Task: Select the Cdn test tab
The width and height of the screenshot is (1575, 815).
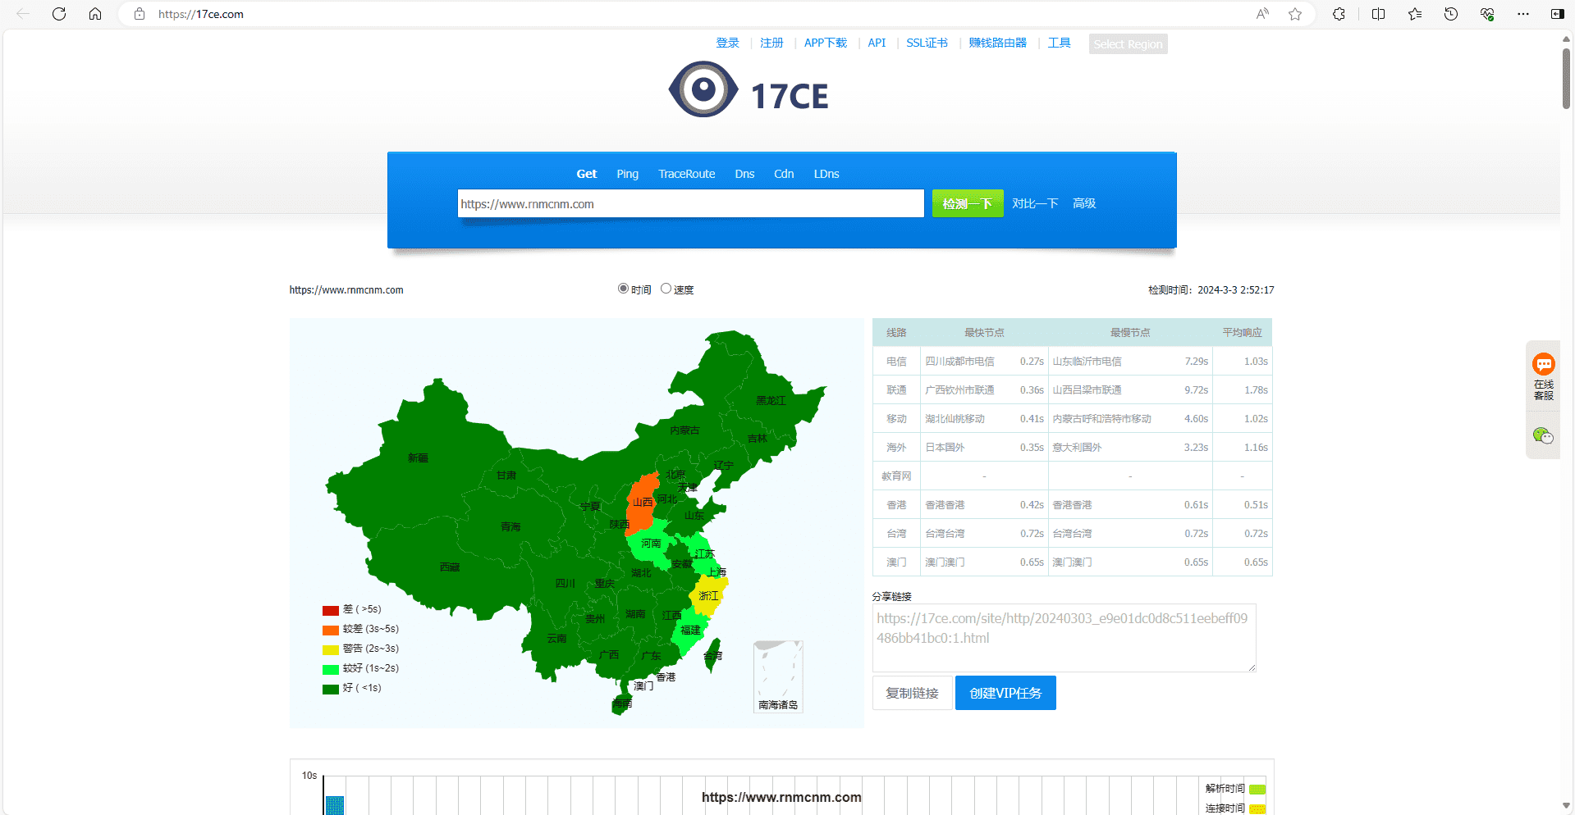Action: pyautogui.click(x=783, y=174)
